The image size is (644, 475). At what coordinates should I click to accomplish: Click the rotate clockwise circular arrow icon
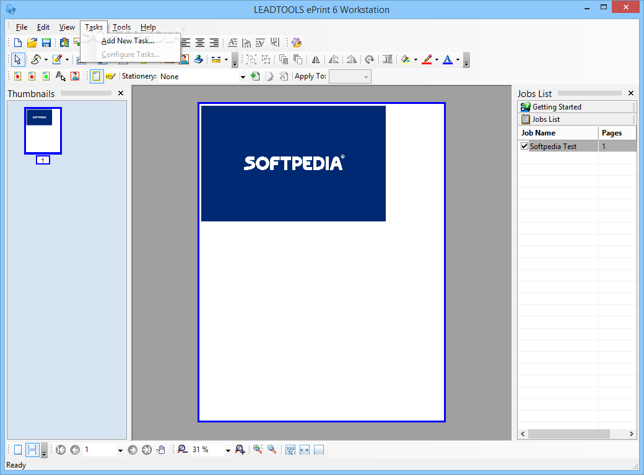click(x=369, y=60)
